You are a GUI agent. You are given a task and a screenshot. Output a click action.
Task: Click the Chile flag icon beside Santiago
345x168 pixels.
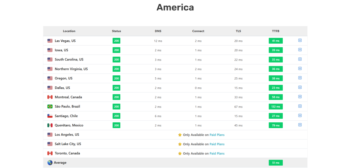point(50,116)
